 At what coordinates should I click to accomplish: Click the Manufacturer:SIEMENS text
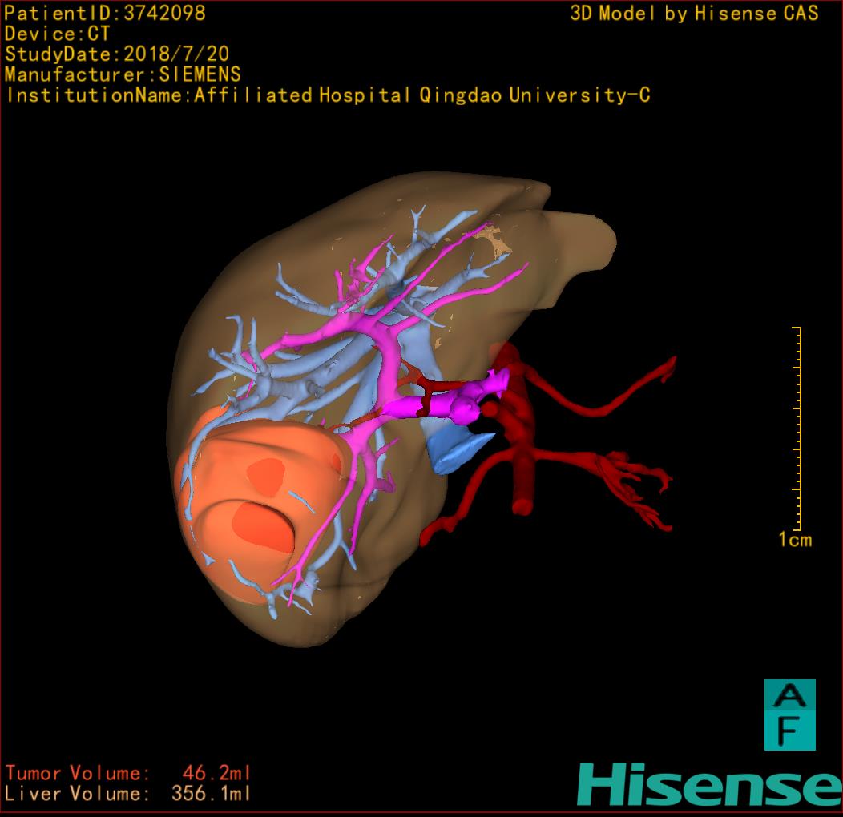coord(123,74)
